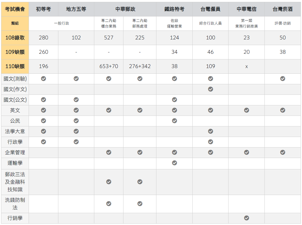This screenshot has height=225, width=302.
Task: Click the value 527 in 108錄取 row
Action: tap(109, 38)
